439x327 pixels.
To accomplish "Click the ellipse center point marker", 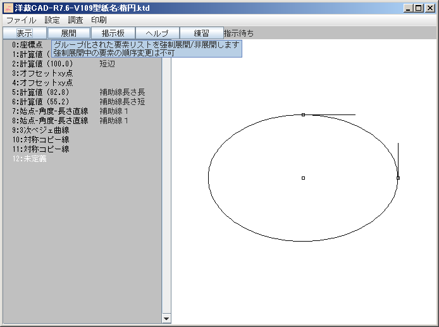I will click(x=303, y=178).
